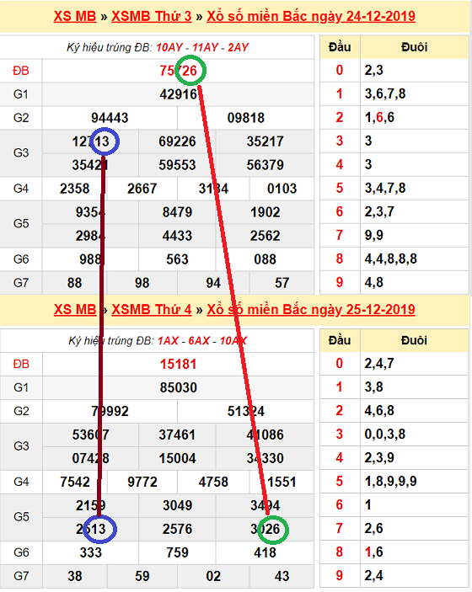The height and width of the screenshot is (592, 472).
Task: Click G2 number 09818
Action: (x=246, y=118)
